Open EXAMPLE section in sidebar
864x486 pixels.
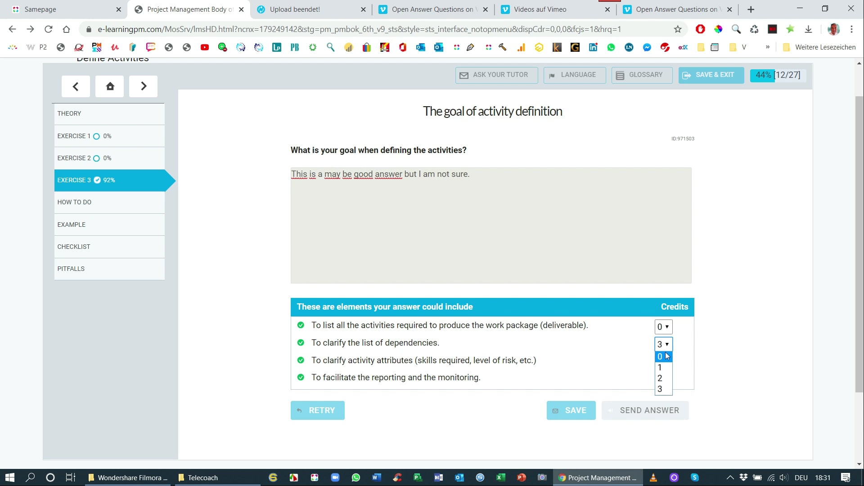click(x=109, y=225)
